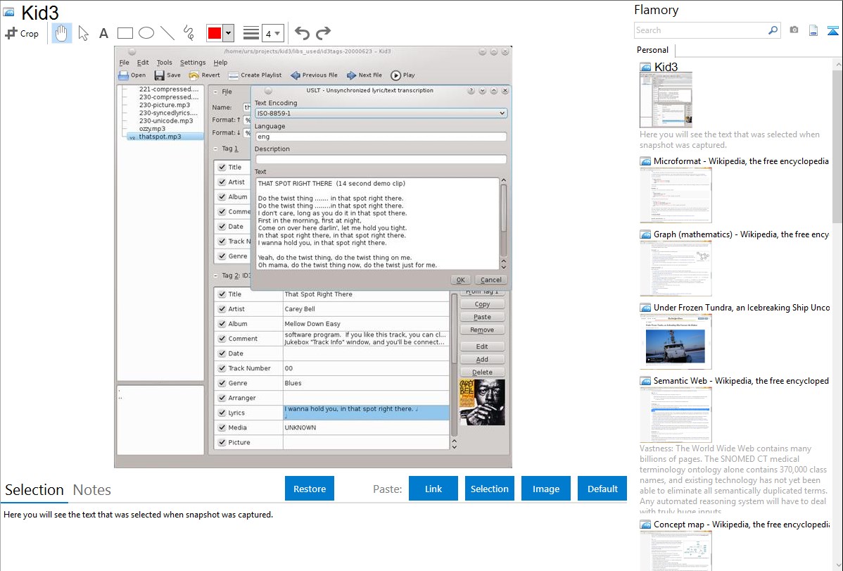This screenshot has width=843, height=571.
Task: Open the Personal tab
Action: pyautogui.click(x=652, y=50)
